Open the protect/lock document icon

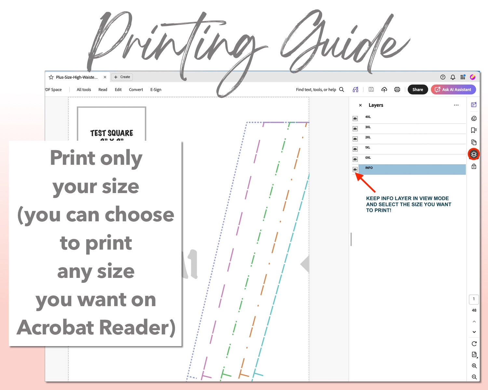tap(474, 166)
